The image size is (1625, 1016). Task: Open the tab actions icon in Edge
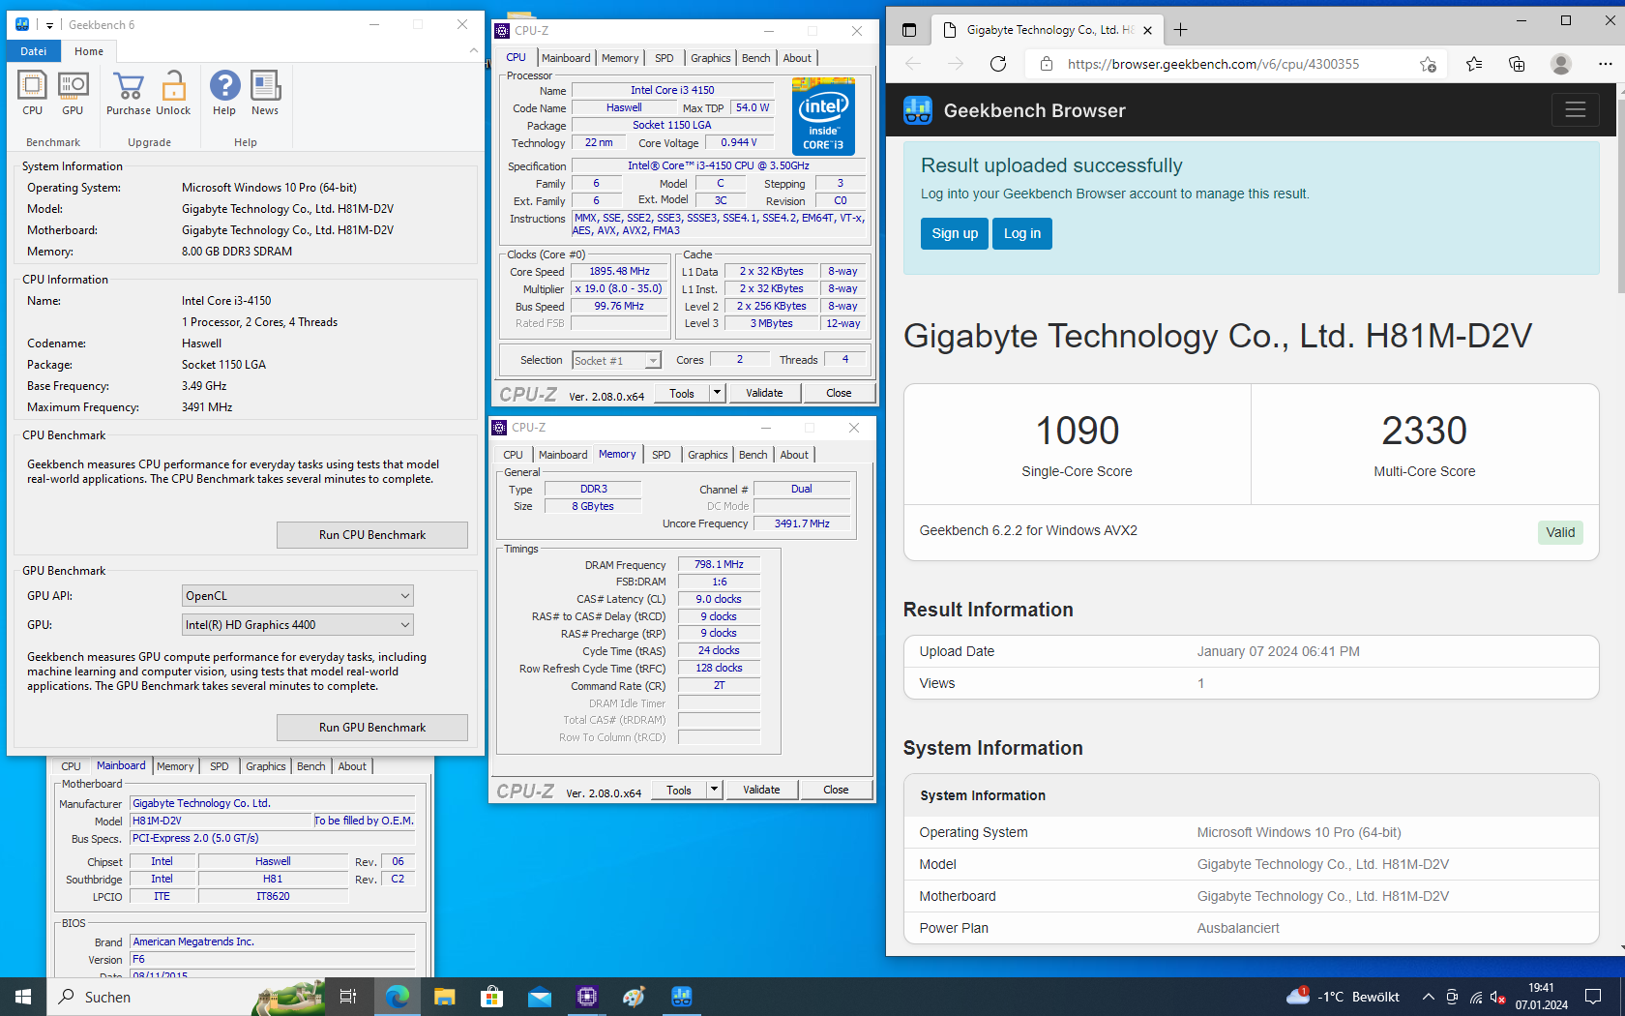[x=908, y=30]
